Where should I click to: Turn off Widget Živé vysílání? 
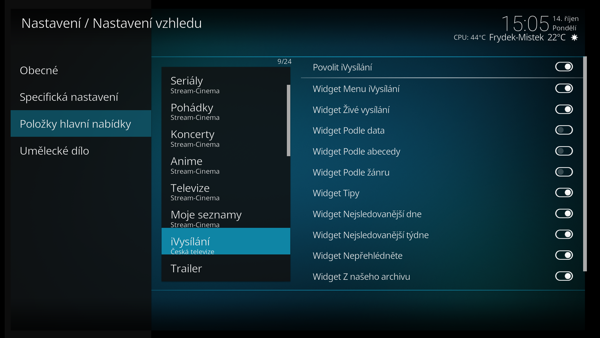pyautogui.click(x=564, y=109)
